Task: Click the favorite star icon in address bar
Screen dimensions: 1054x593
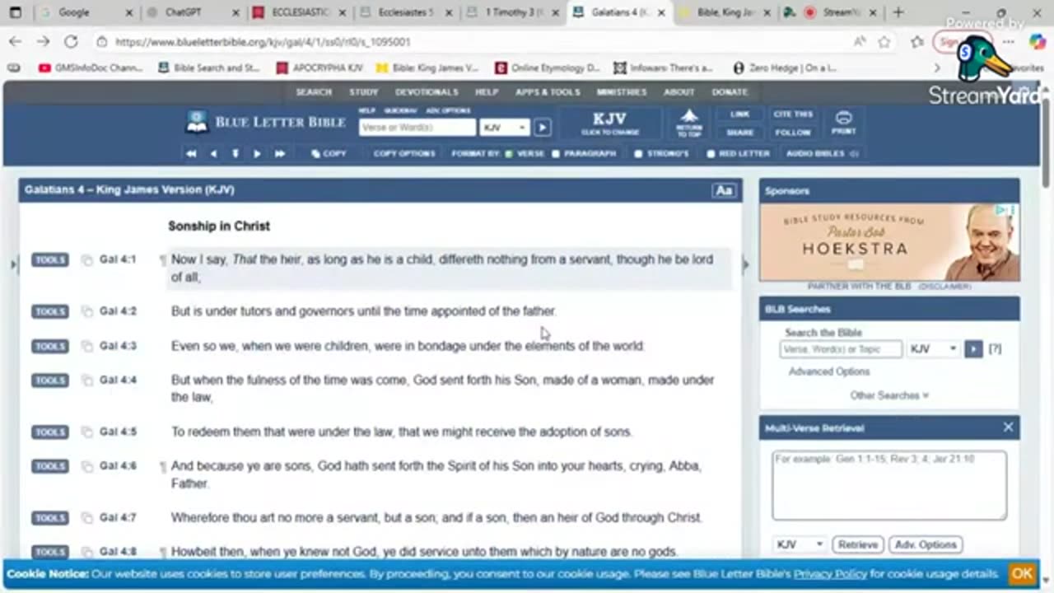Action: coord(884,42)
